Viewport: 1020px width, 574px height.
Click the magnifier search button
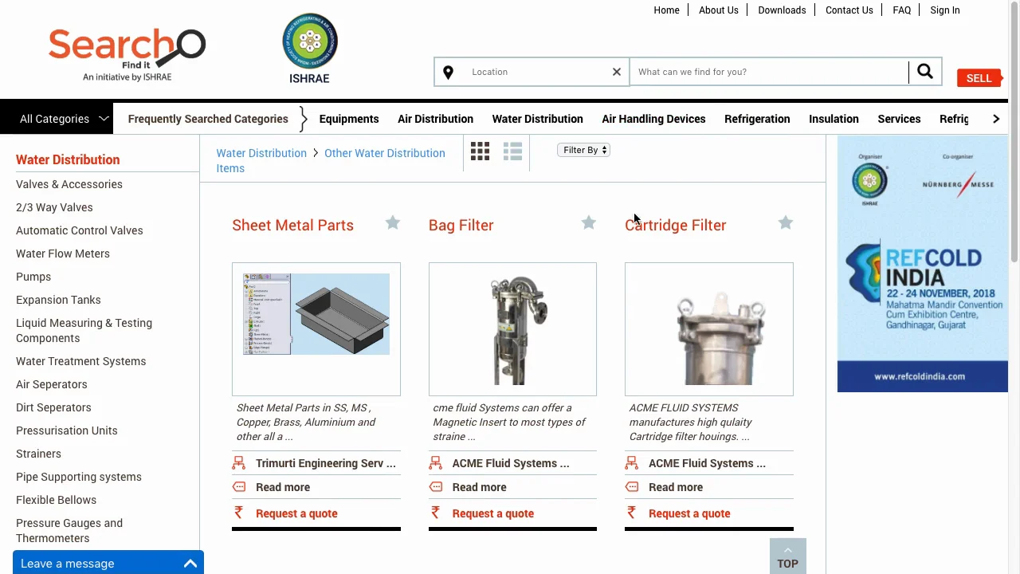[925, 72]
